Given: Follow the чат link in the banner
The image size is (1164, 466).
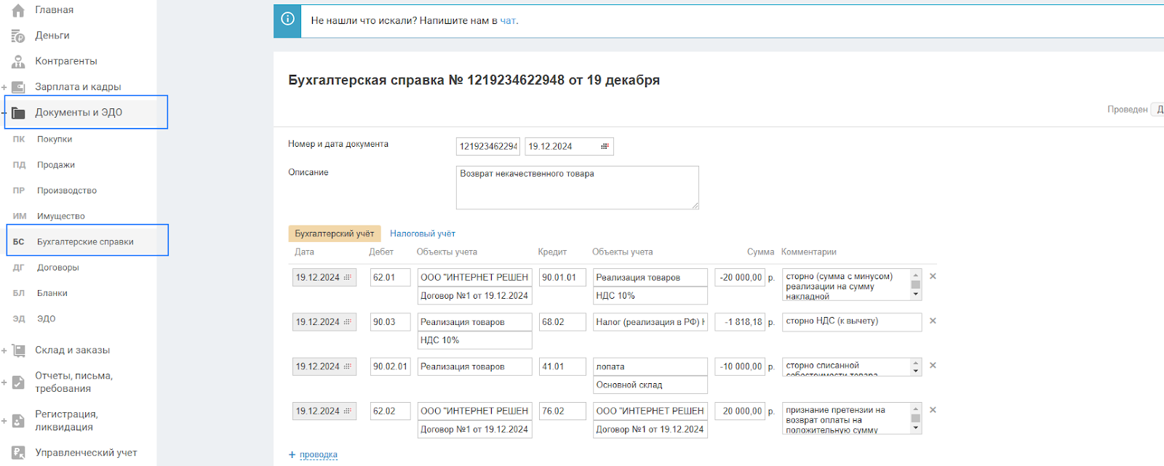Looking at the screenshot, I should click(508, 20).
